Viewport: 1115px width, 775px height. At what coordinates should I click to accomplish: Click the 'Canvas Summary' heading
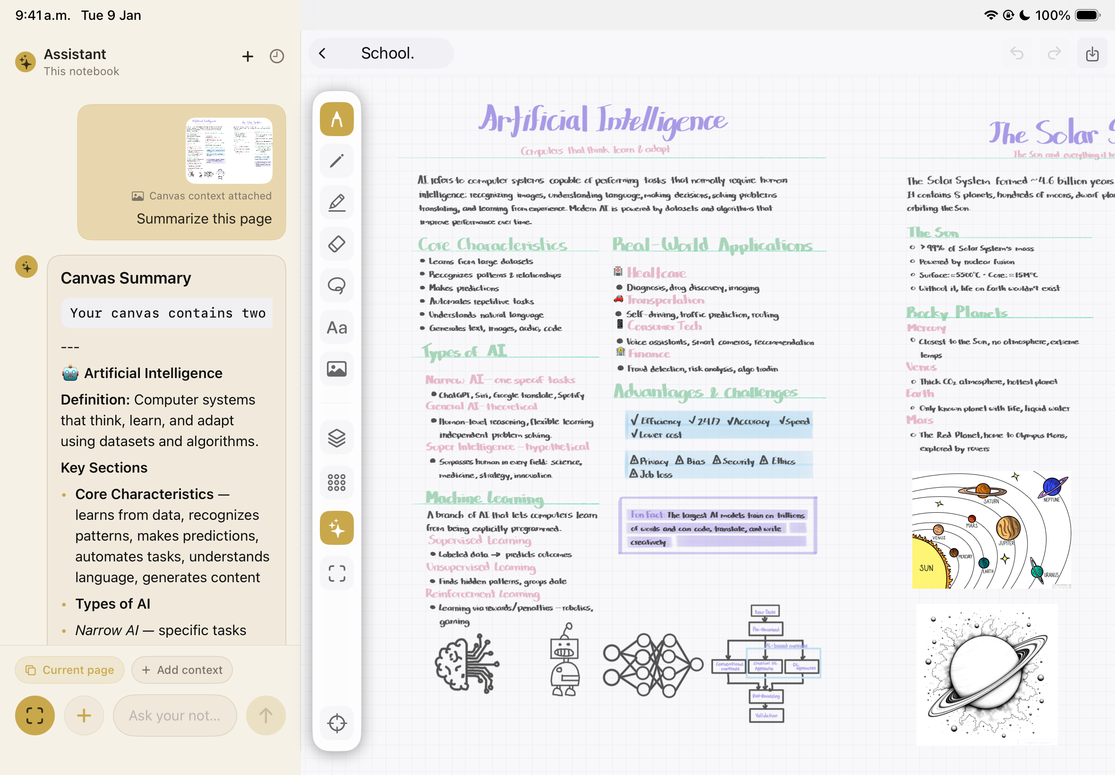click(x=126, y=278)
